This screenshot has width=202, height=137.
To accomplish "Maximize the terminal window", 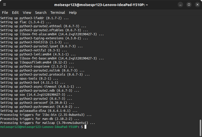I will [x=189, y=5].
